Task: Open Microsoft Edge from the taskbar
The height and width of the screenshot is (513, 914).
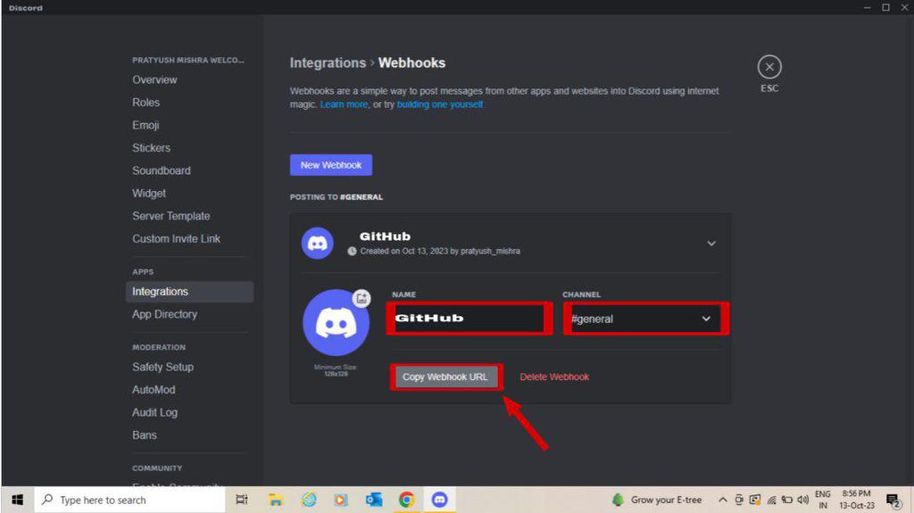Action: (x=309, y=500)
